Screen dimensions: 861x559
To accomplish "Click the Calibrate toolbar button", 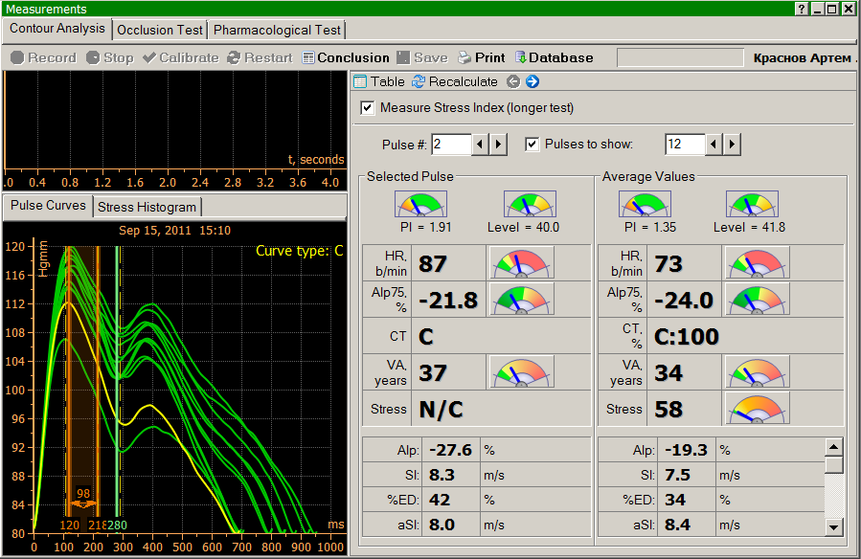I will click(x=181, y=57).
